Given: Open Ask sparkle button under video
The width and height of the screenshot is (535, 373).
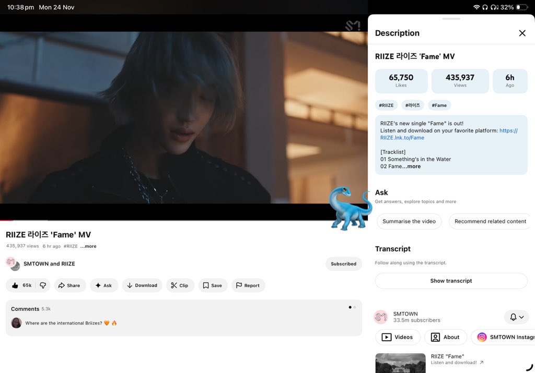Looking at the screenshot, I should click(104, 285).
